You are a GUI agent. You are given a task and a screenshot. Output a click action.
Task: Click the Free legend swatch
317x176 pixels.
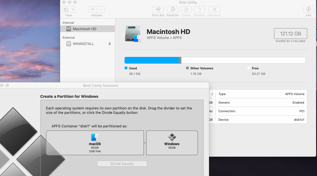[249, 68]
